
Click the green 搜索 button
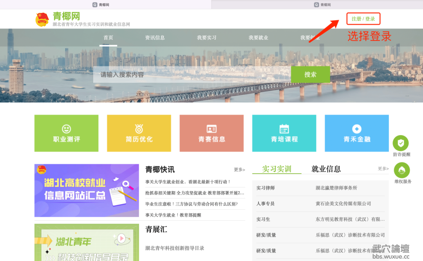point(311,74)
